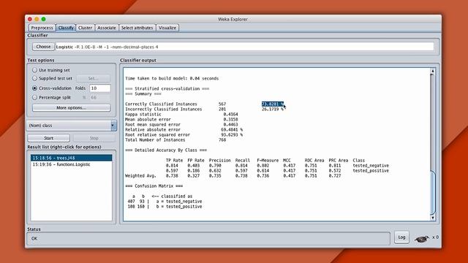Click the Total Number of Instances line
Screen dimensions: 468x263
click(x=175, y=140)
